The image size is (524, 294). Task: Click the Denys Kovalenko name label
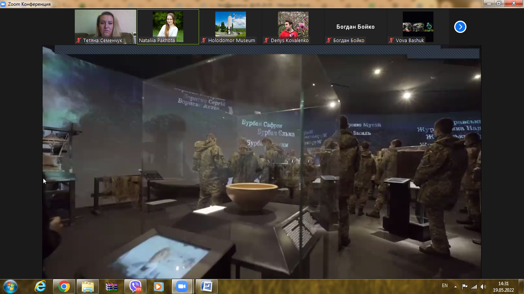[x=290, y=40]
